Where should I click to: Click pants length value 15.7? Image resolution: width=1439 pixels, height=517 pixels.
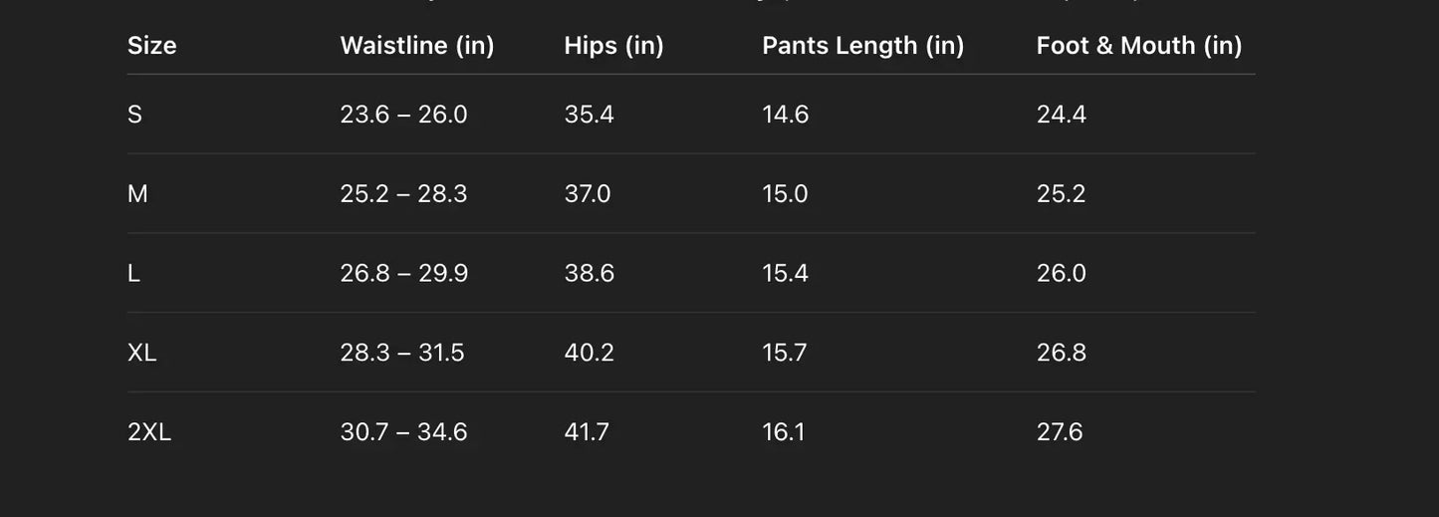pyautogui.click(x=784, y=353)
